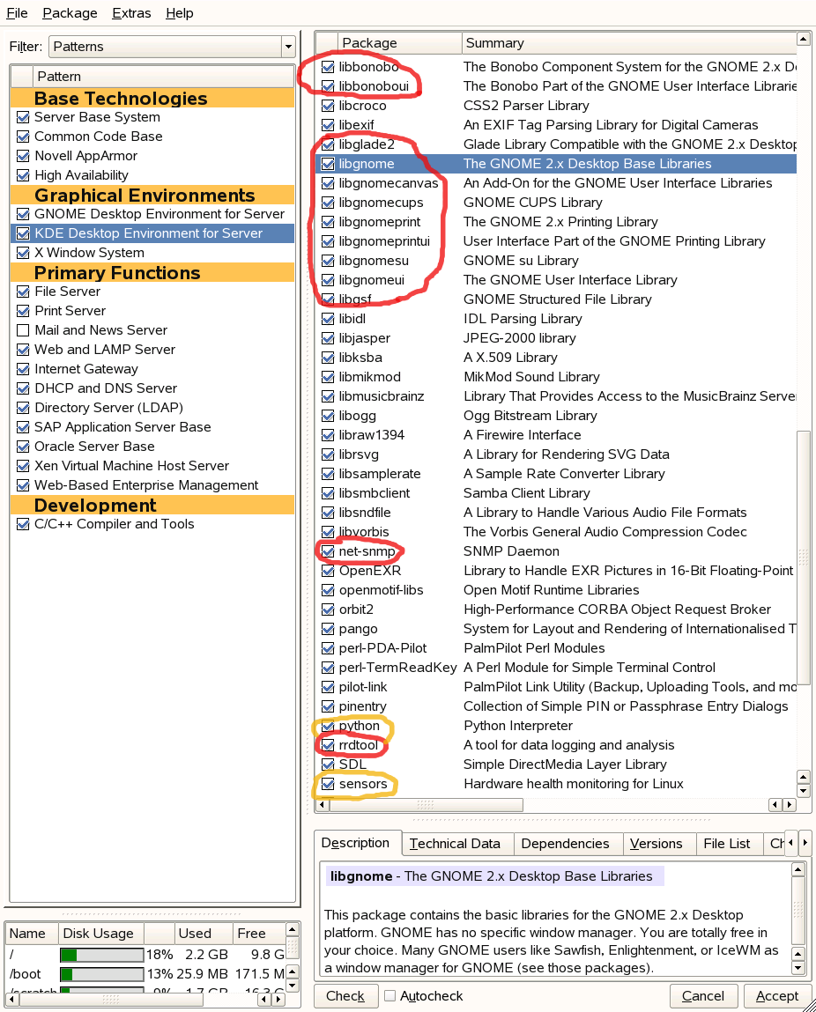The width and height of the screenshot is (816, 1012).
Task: Click package list scroll-up arrow
Action: coord(803,40)
